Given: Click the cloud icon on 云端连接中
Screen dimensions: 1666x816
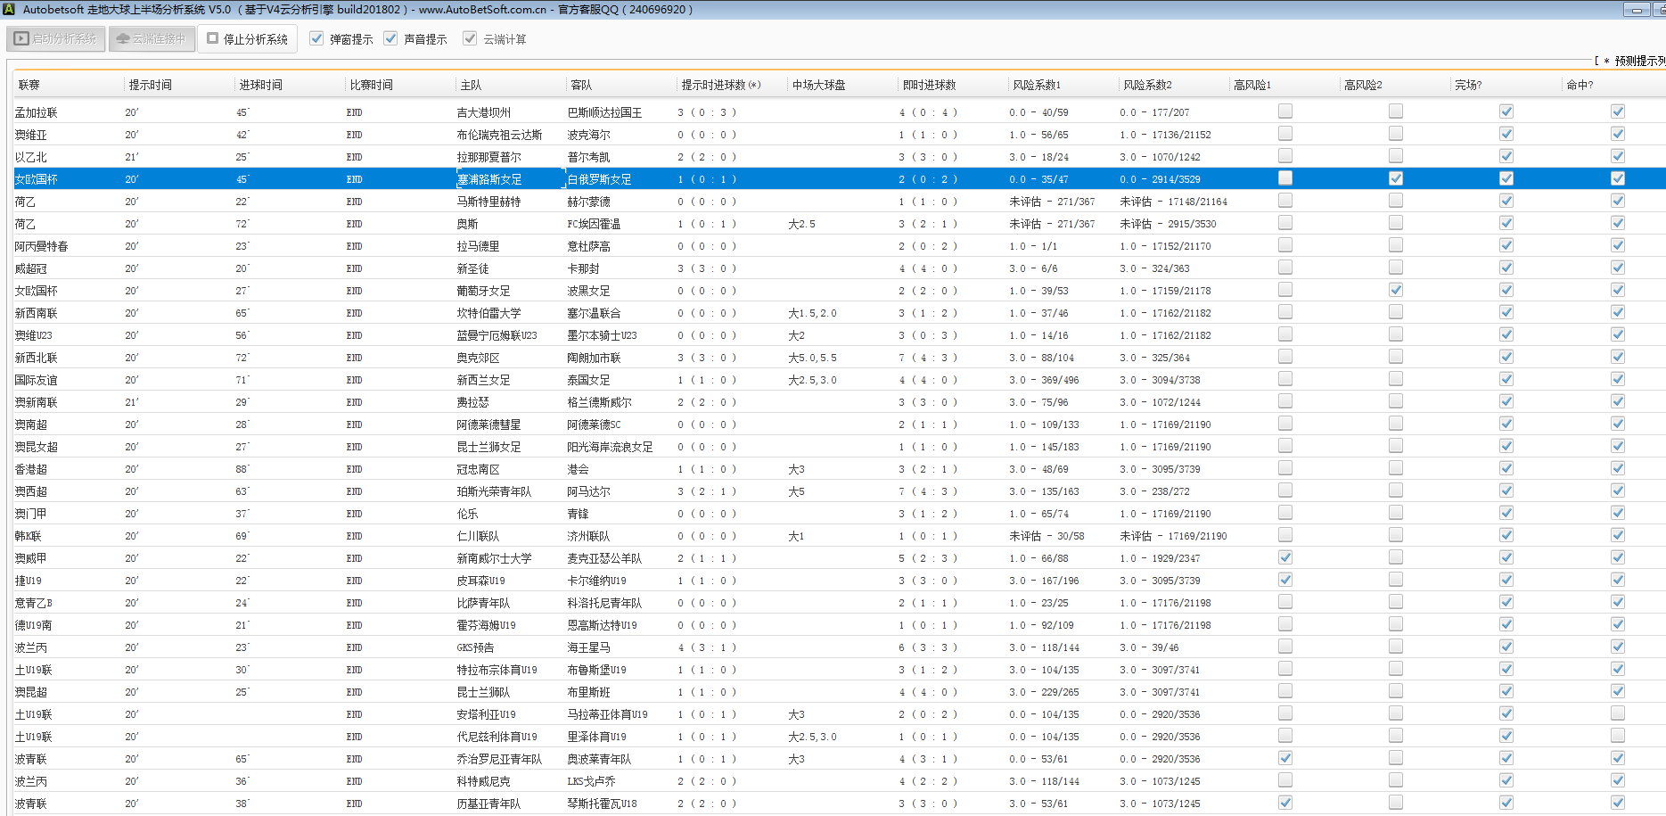Looking at the screenshot, I should click(x=123, y=39).
